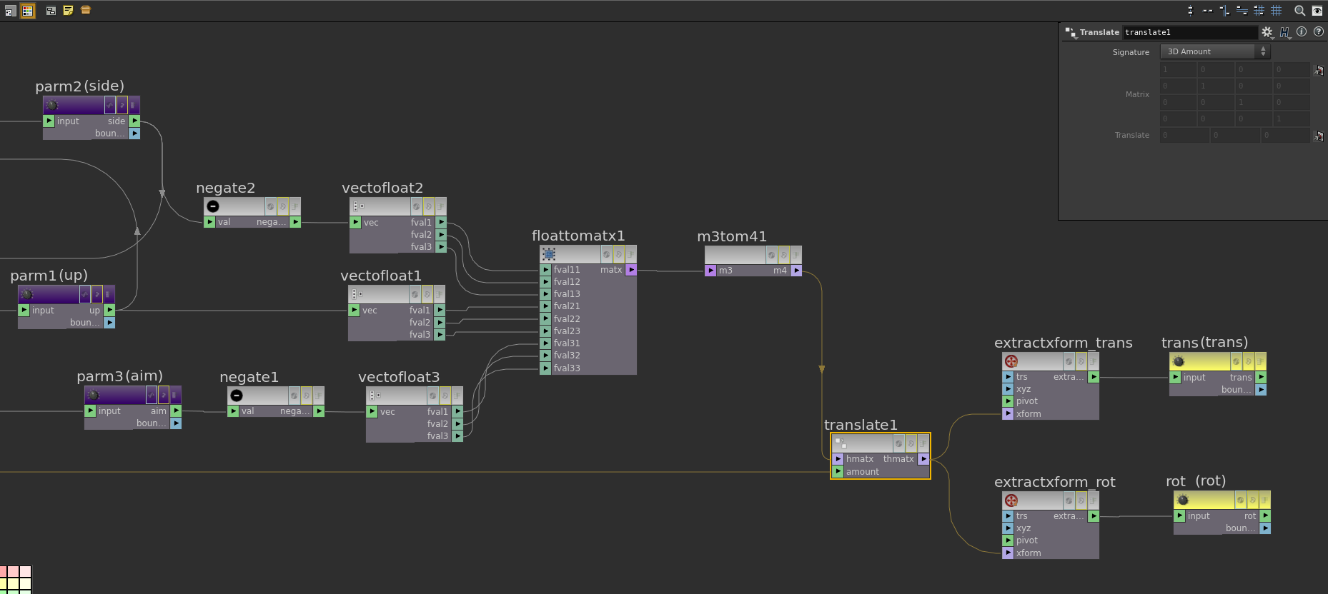1328x594 pixels.
Task: Click the Matrix parameter jump-to-operator icon
Action: coord(1319,70)
